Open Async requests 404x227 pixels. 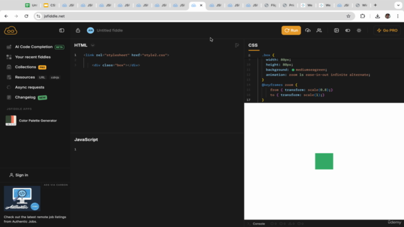click(x=30, y=87)
